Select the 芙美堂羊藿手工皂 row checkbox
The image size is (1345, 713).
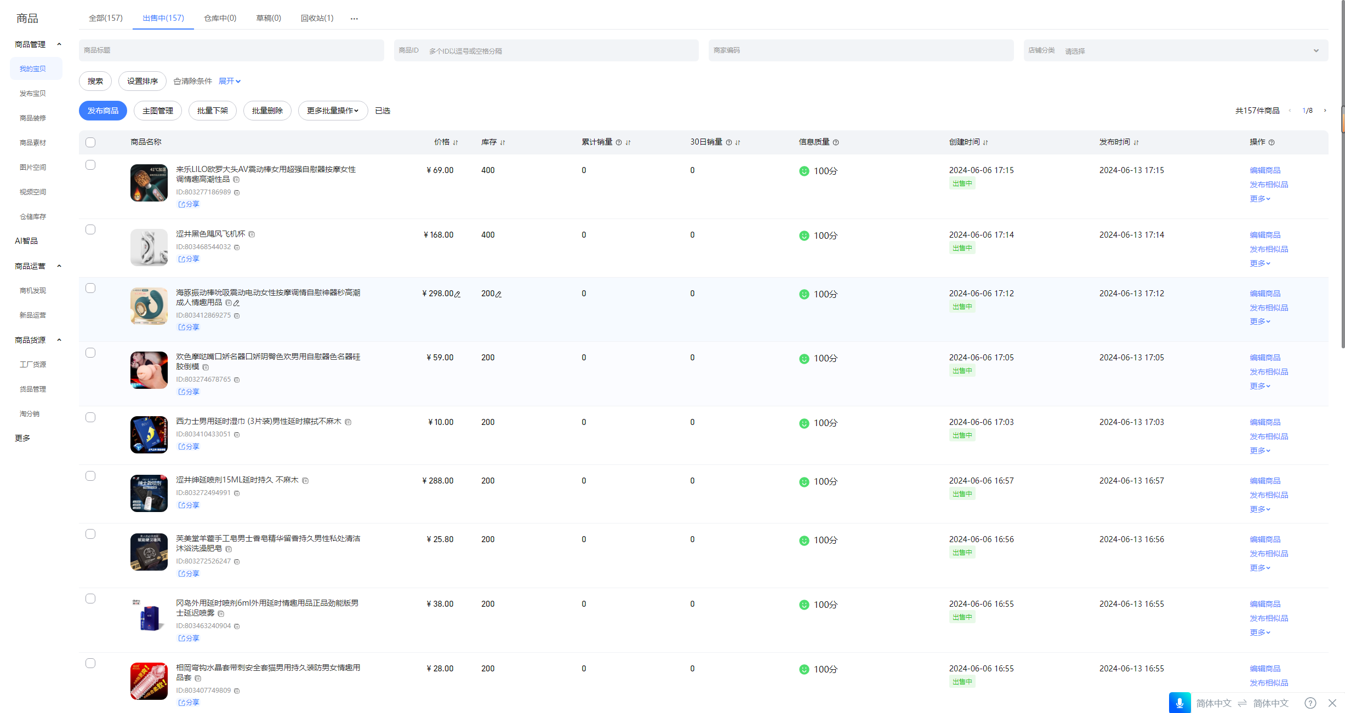(x=90, y=534)
